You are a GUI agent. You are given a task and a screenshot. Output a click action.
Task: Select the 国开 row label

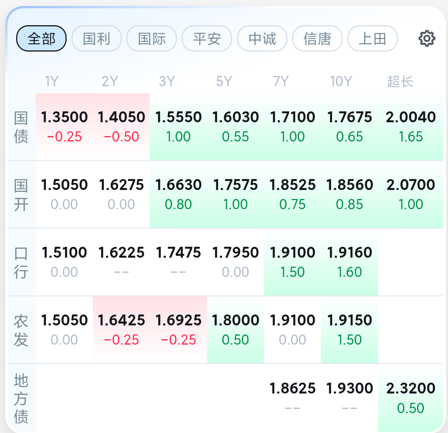21,194
